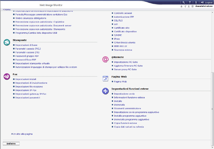
Task: Click the blue plus Impostazioni funzioni estese icon
Action: [x=105, y=91]
